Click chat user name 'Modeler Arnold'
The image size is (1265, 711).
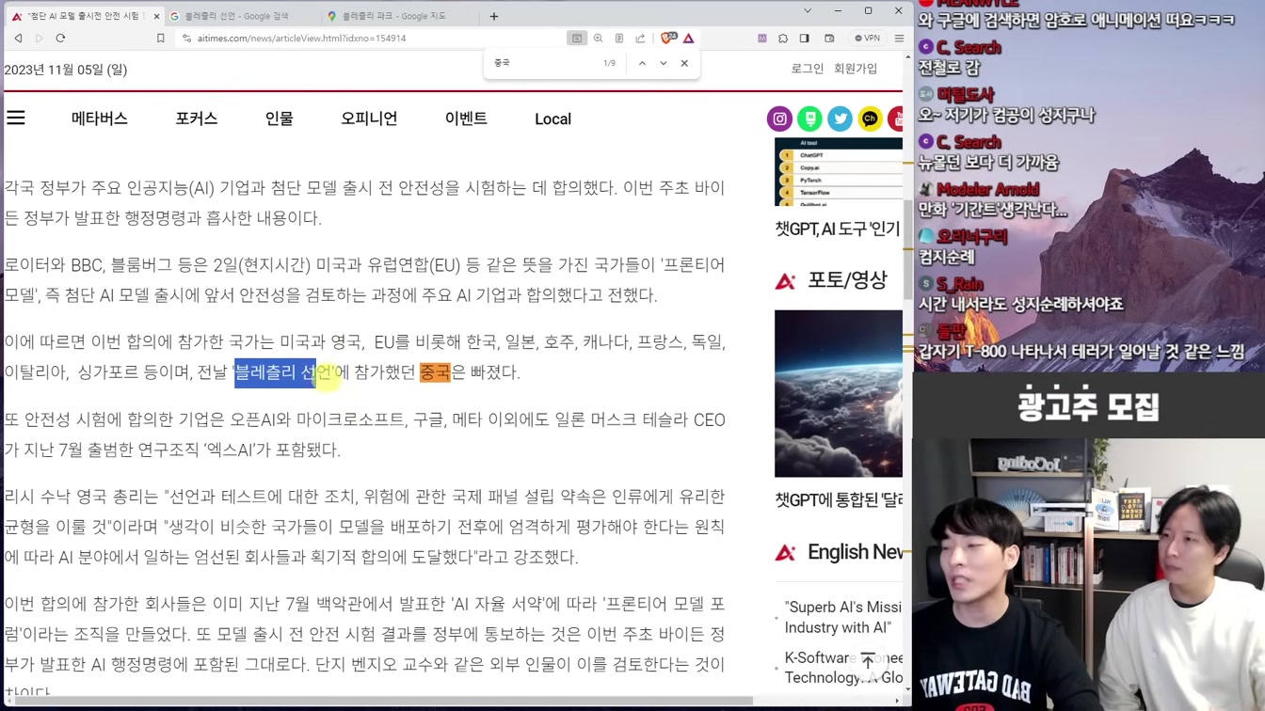pyautogui.click(x=987, y=189)
